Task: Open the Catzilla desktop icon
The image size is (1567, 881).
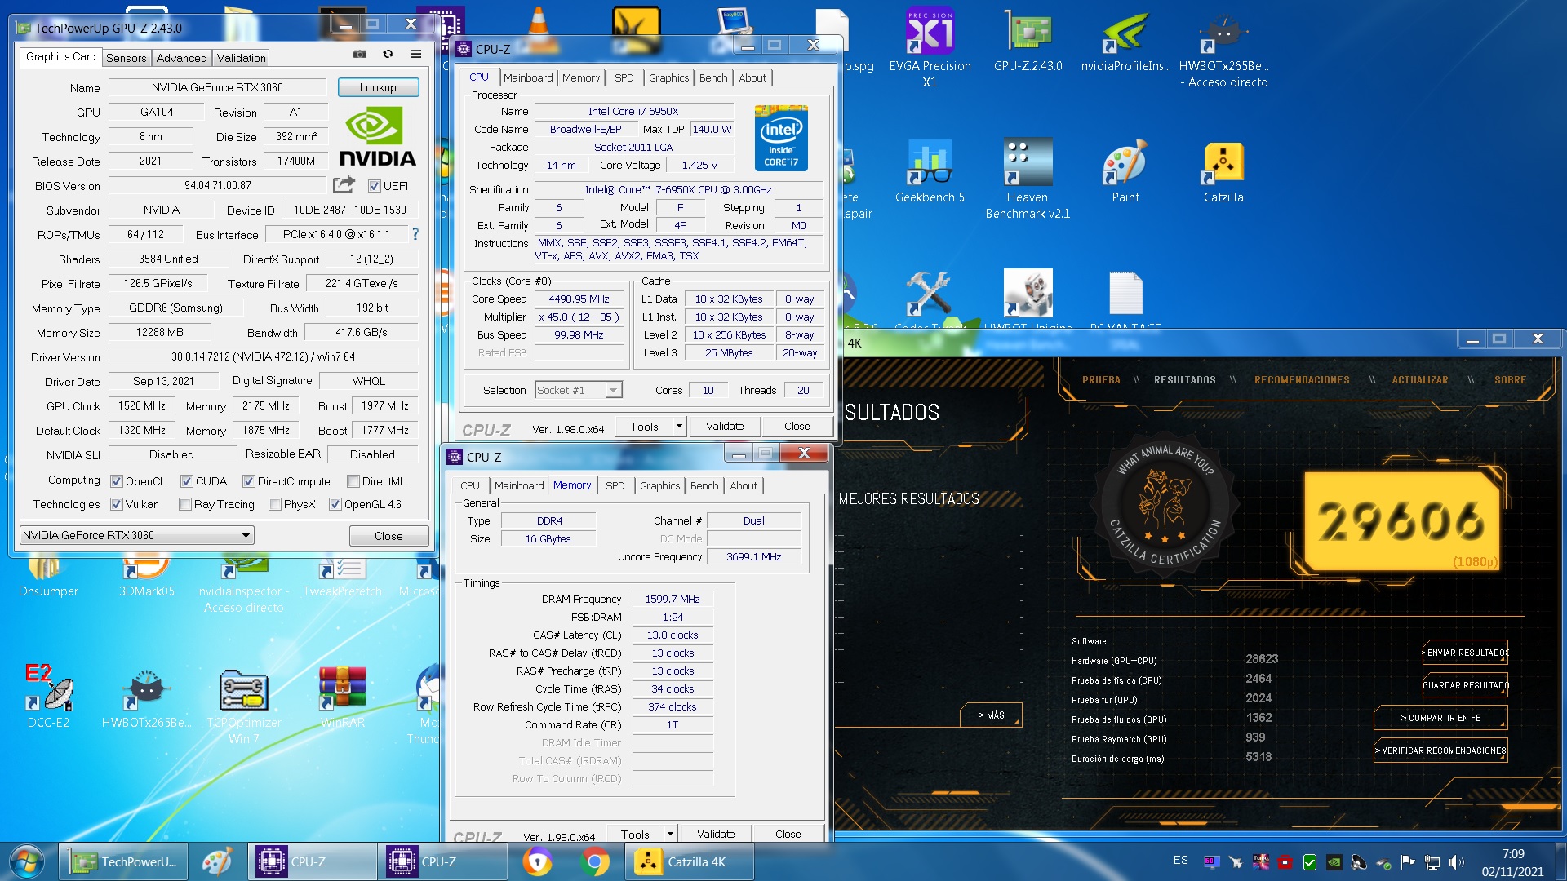Action: coord(1223,171)
